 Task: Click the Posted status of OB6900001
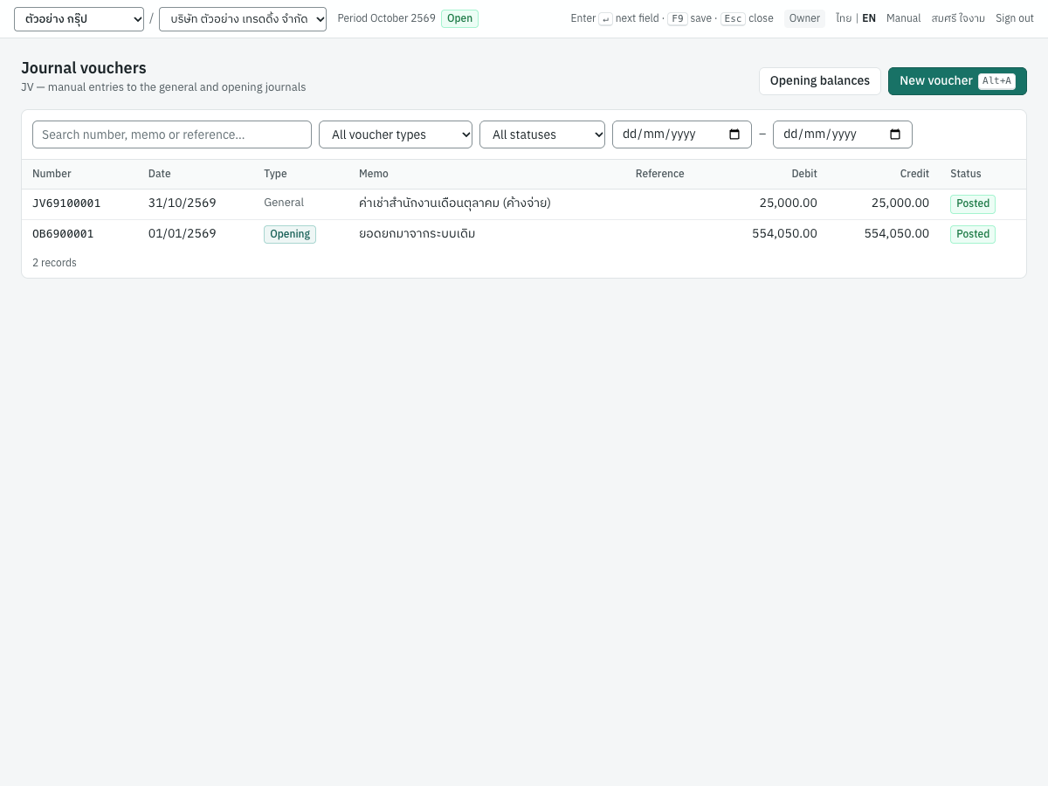(973, 234)
